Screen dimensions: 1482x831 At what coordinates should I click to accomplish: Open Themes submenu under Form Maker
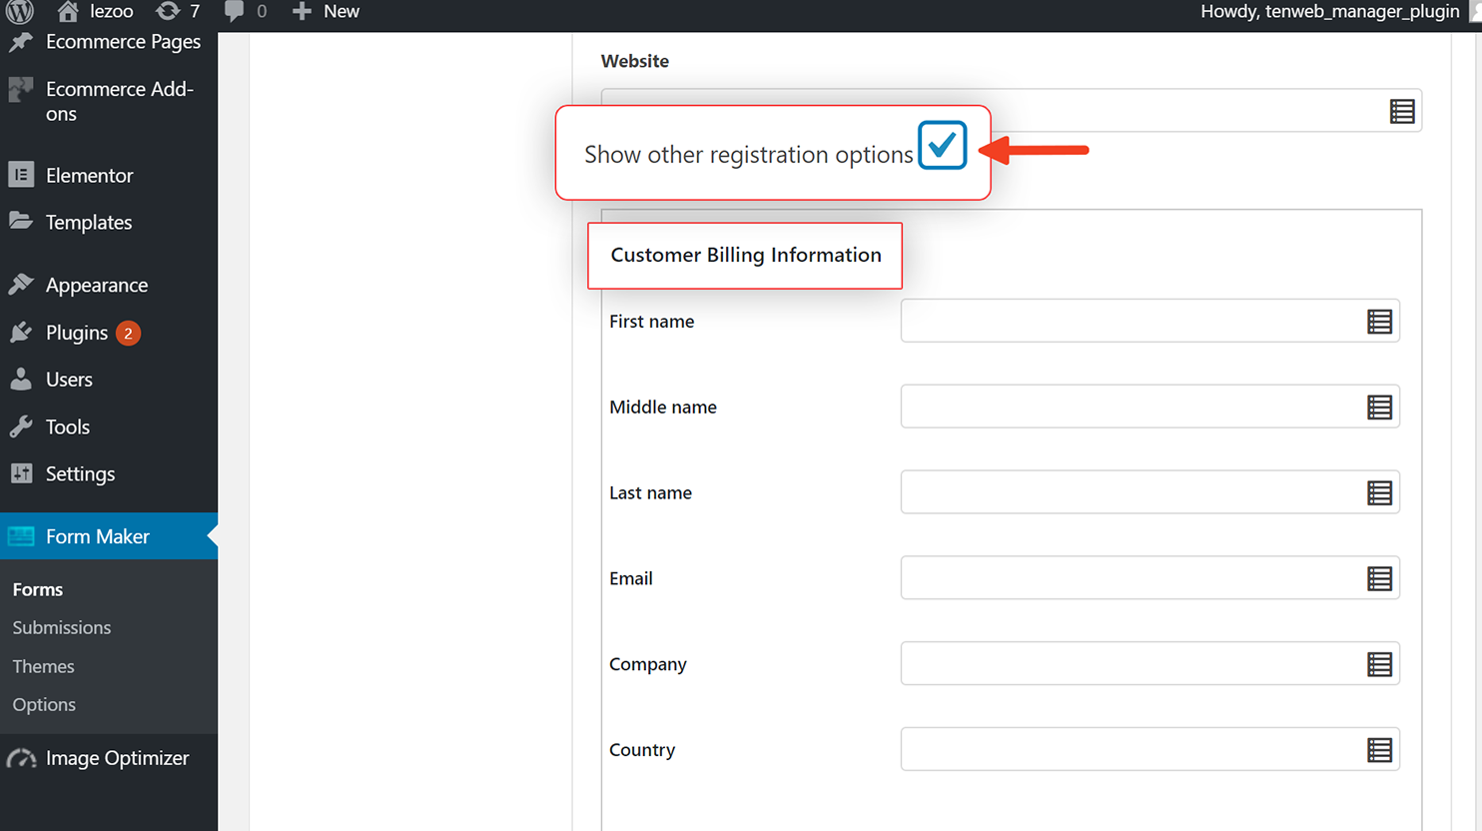[x=44, y=666]
